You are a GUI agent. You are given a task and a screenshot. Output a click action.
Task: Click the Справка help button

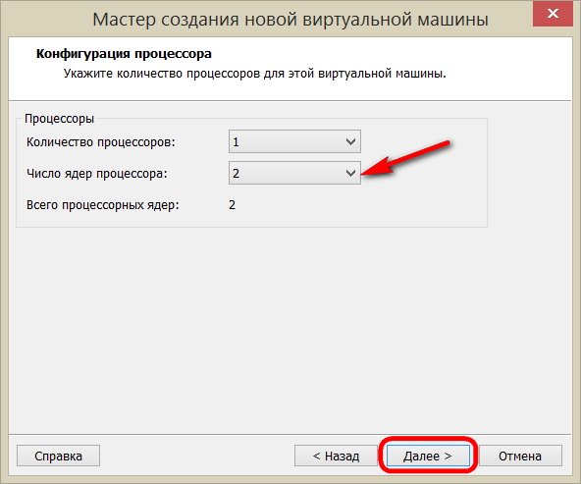tap(58, 456)
